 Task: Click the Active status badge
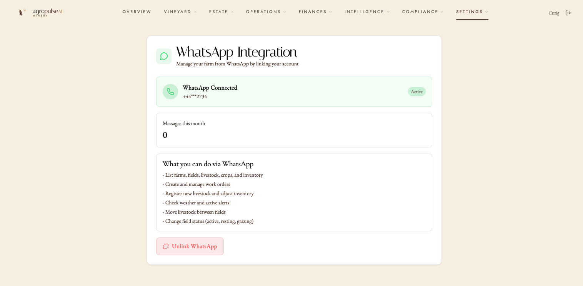pos(417,92)
